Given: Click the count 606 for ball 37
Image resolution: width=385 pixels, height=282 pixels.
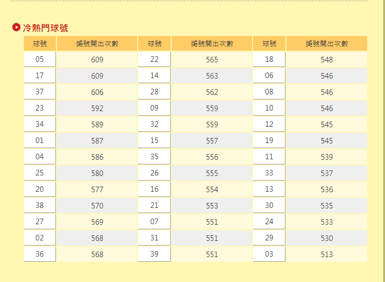Looking at the screenshot, I should tap(97, 92).
